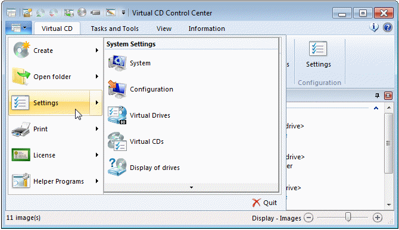Click the help question mark icon
The image size is (399, 230).
pos(388,27)
